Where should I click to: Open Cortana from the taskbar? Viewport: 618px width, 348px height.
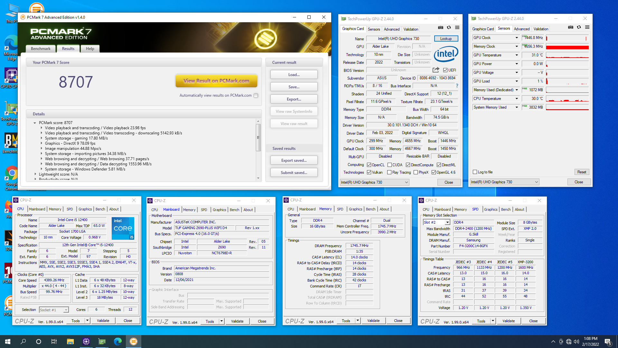[39, 341]
